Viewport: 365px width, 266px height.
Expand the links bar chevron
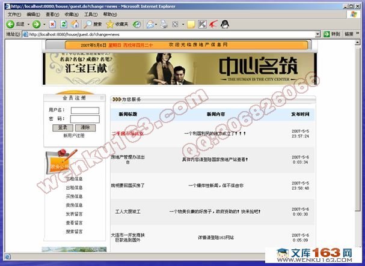357,34
